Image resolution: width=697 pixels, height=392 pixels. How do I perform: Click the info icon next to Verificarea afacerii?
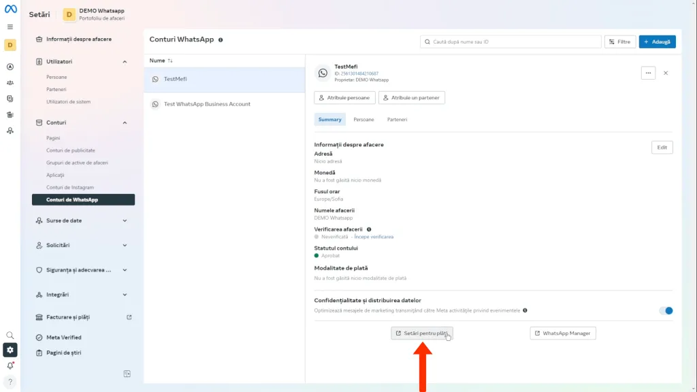coord(368,229)
